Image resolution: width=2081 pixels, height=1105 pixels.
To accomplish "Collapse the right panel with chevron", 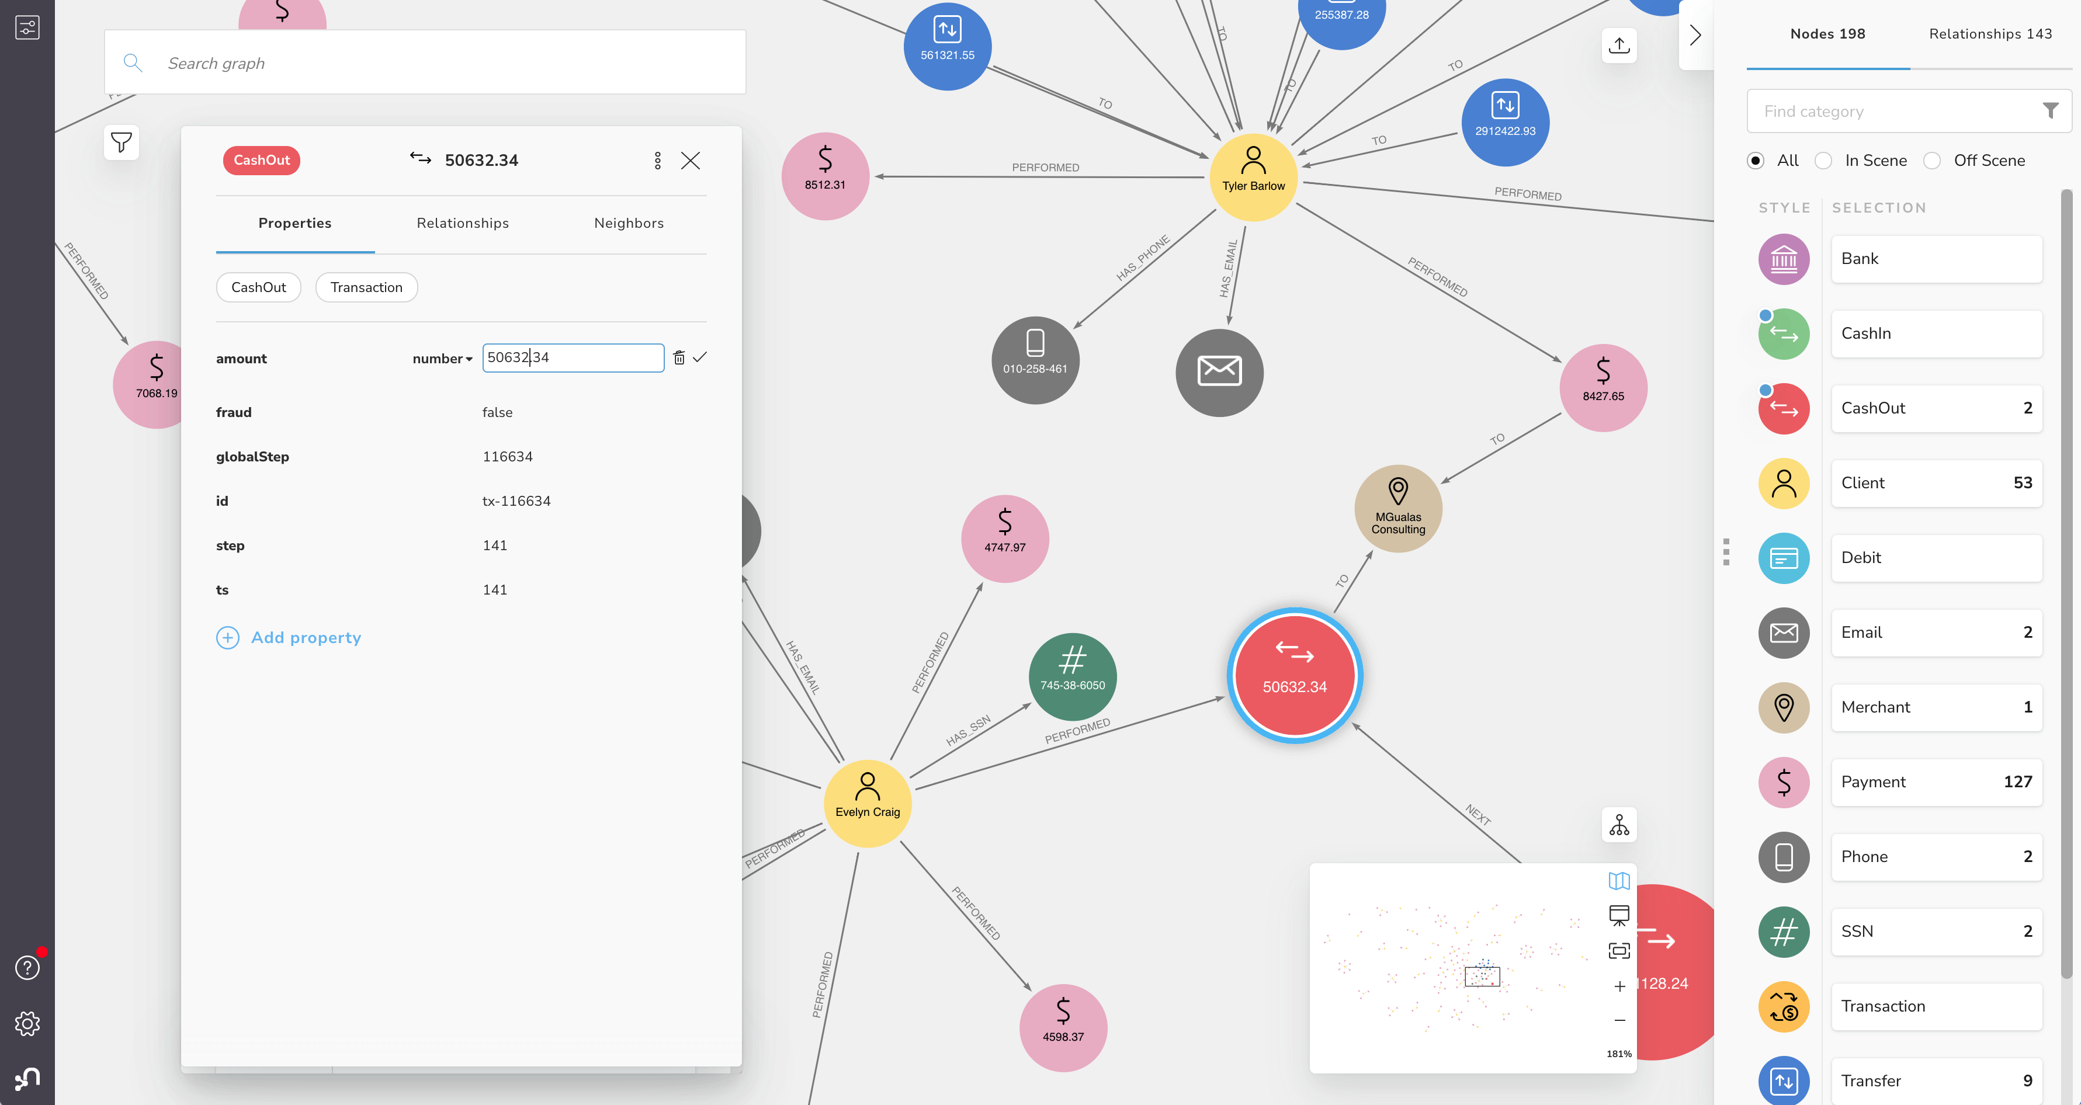I will coord(1695,36).
